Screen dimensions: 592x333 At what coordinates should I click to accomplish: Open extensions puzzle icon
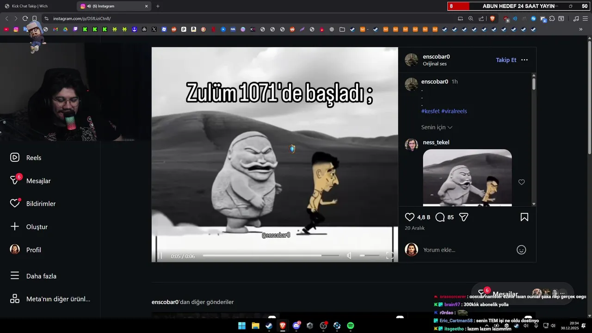(552, 18)
